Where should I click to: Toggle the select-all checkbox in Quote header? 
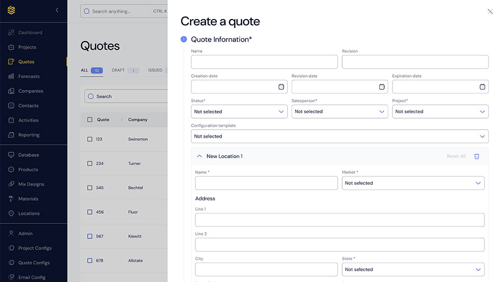[90, 120]
